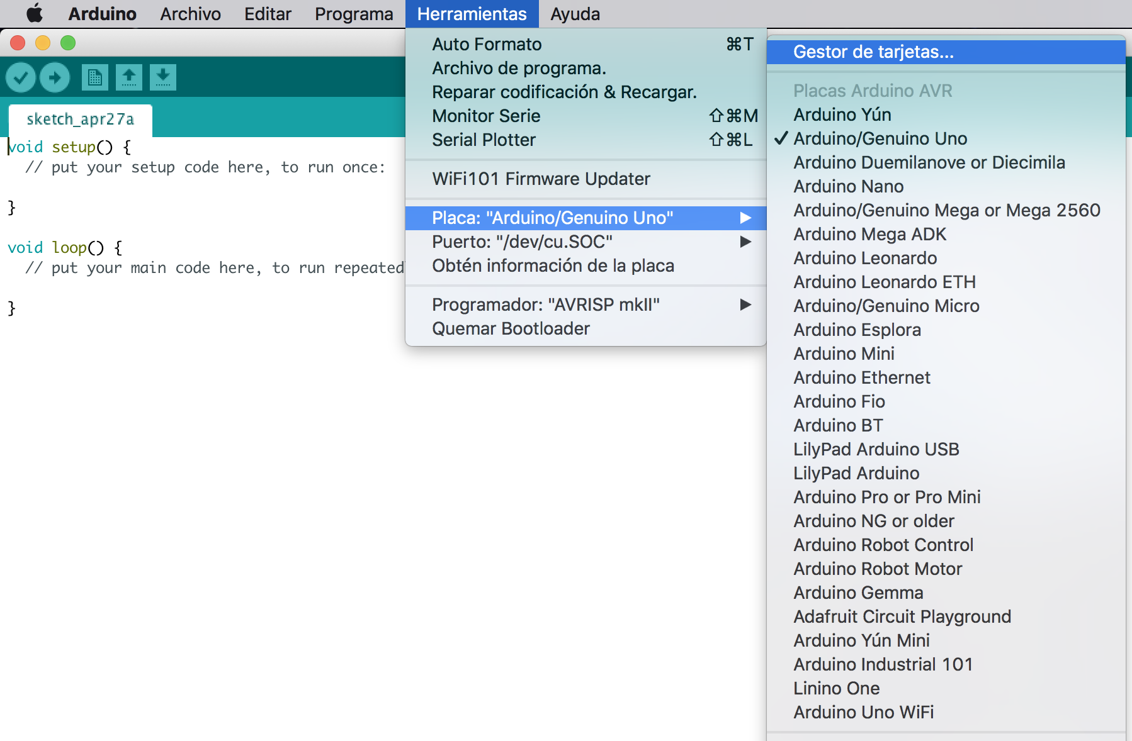The image size is (1132, 741).
Task: Choose Arduino Robot Motor
Action: point(946,569)
